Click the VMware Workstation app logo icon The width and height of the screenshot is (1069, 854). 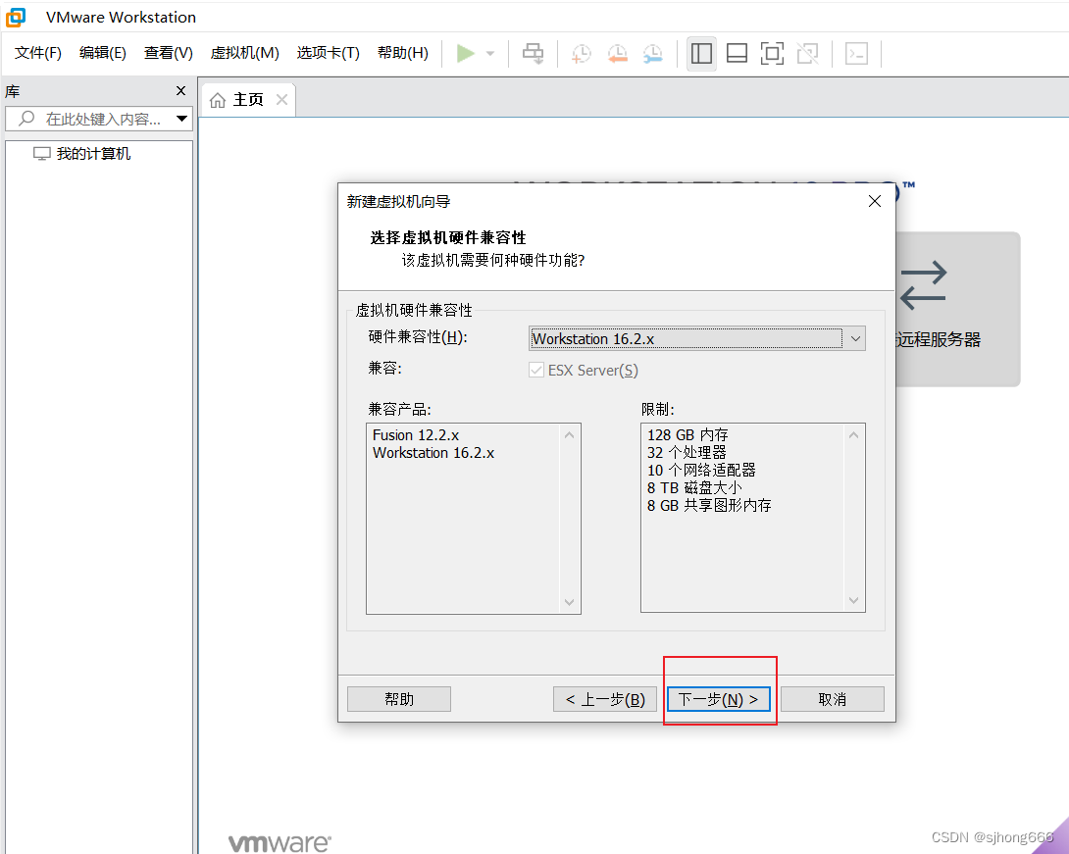16,17
